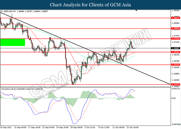Click the chart shift marker triangle at top

(x=137, y=10)
